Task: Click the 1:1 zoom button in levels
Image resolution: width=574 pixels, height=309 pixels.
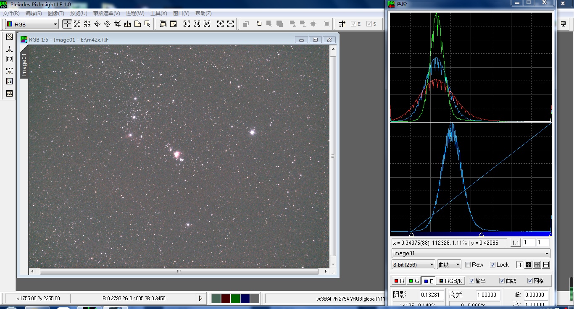Action: (x=515, y=243)
